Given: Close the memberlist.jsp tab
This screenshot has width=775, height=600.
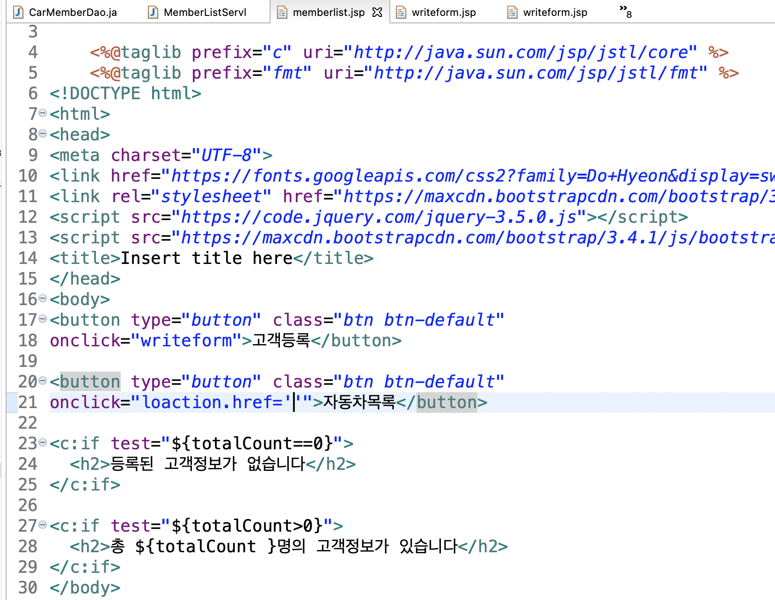Looking at the screenshot, I should coord(377,12).
